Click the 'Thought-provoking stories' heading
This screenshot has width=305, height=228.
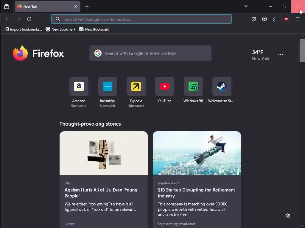pos(90,124)
